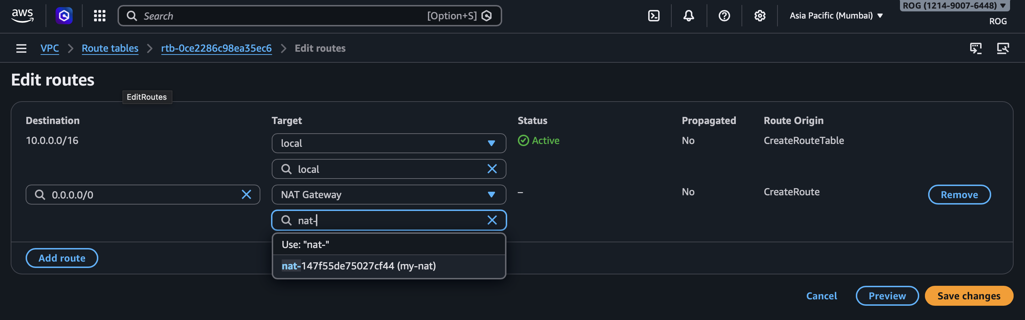Screen dimensions: 1025x320
Task: Go to Route tables breadcrumb link
Action: 110,48
